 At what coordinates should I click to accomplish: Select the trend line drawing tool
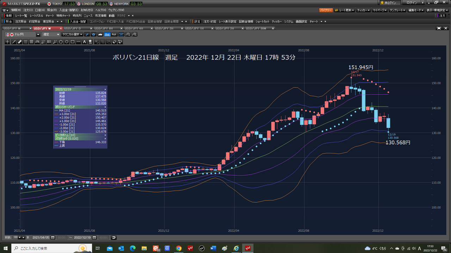(14, 42)
